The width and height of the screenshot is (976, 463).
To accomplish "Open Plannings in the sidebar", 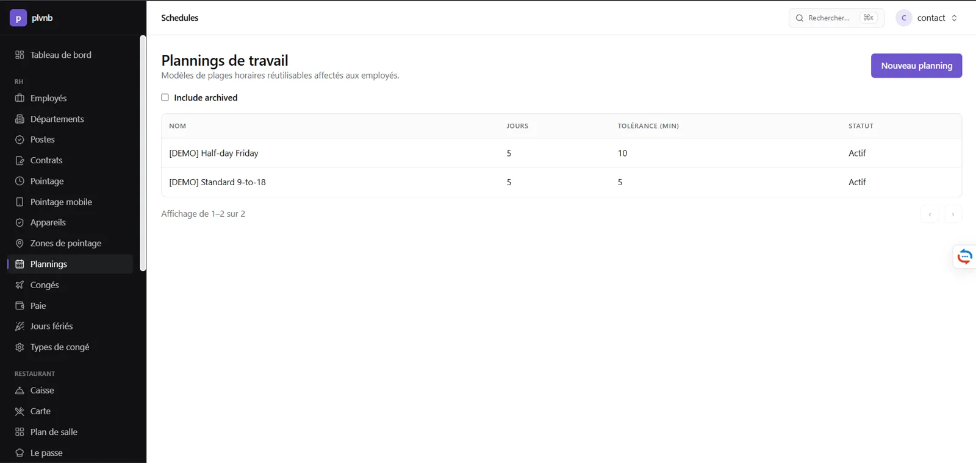I will coord(70,264).
